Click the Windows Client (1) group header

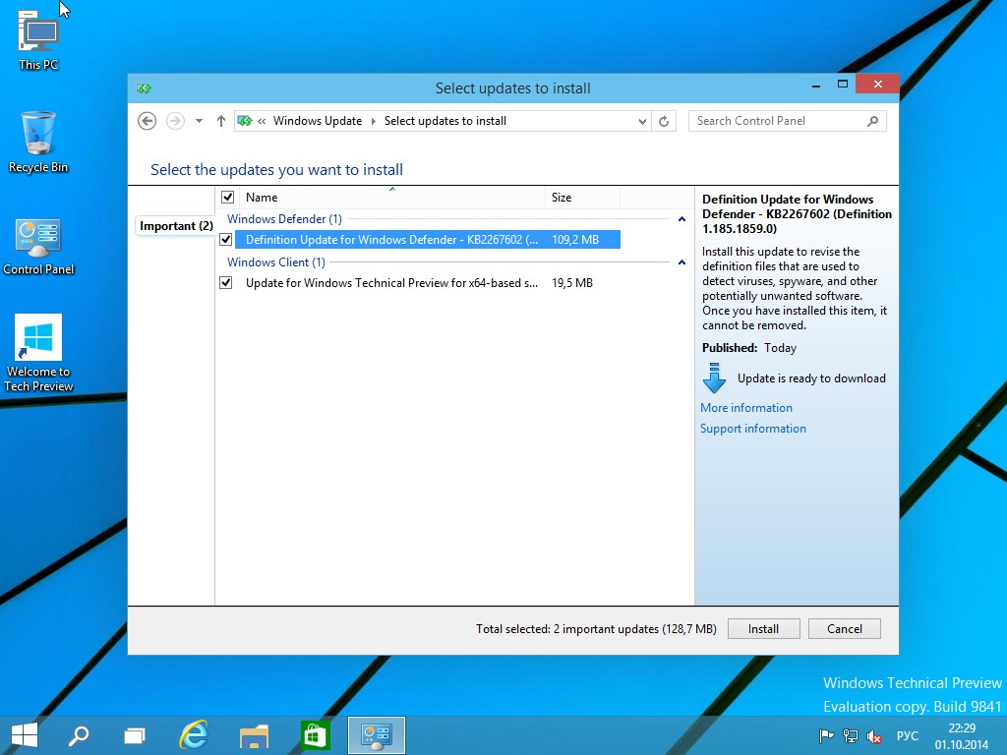276,261
